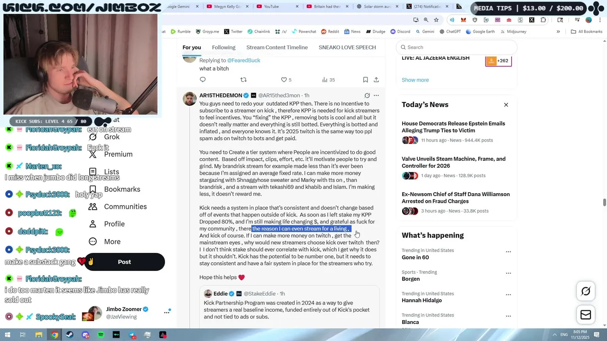
Task: Click the Chrome bookmark star icon
Action: pos(436,20)
